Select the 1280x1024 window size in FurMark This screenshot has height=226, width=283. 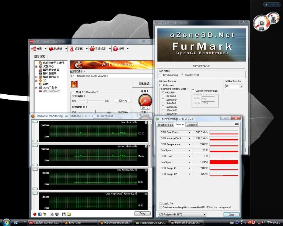[x=163, y=100]
